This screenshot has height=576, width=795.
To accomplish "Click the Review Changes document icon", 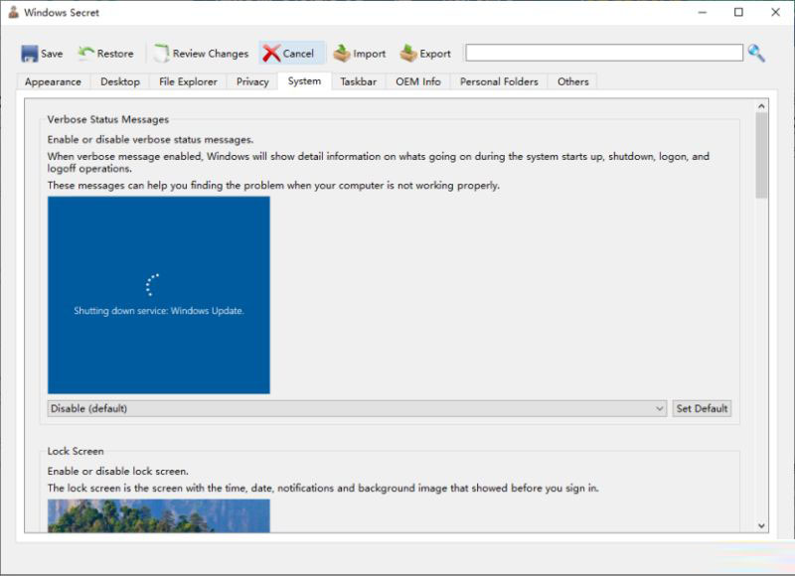I will [161, 54].
